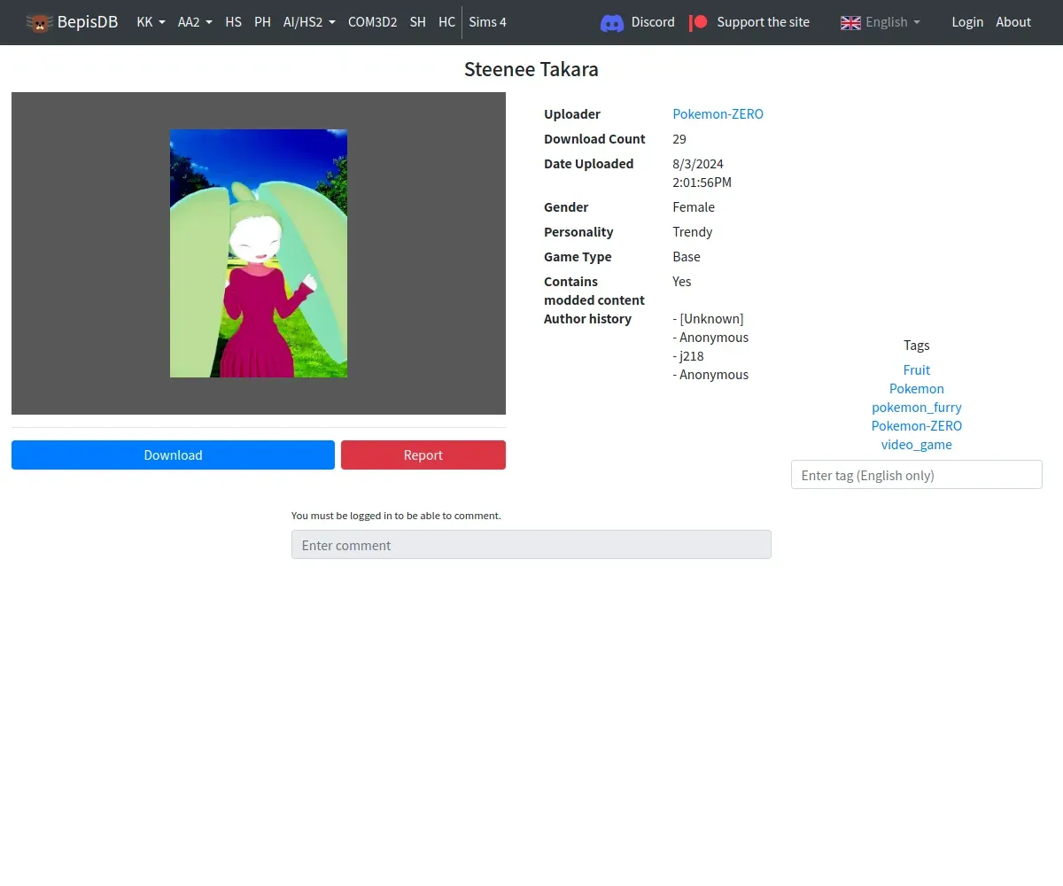
Task: Focus the Enter tag input field
Action: click(x=917, y=474)
